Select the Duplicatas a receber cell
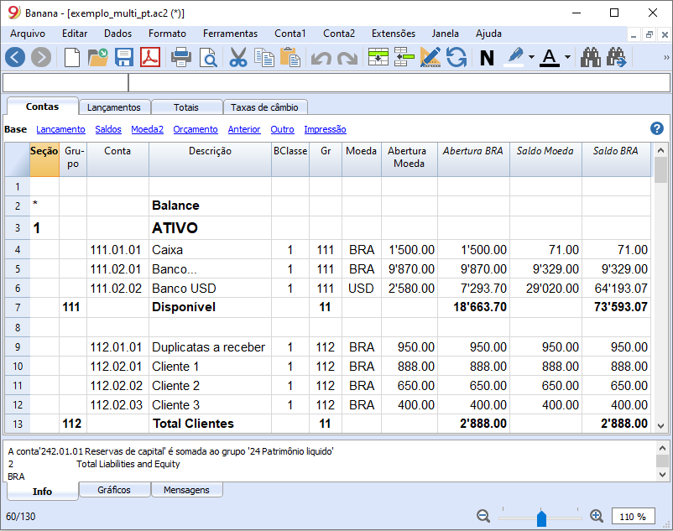Image resolution: width=673 pixels, height=531 pixels. [x=210, y=347]
